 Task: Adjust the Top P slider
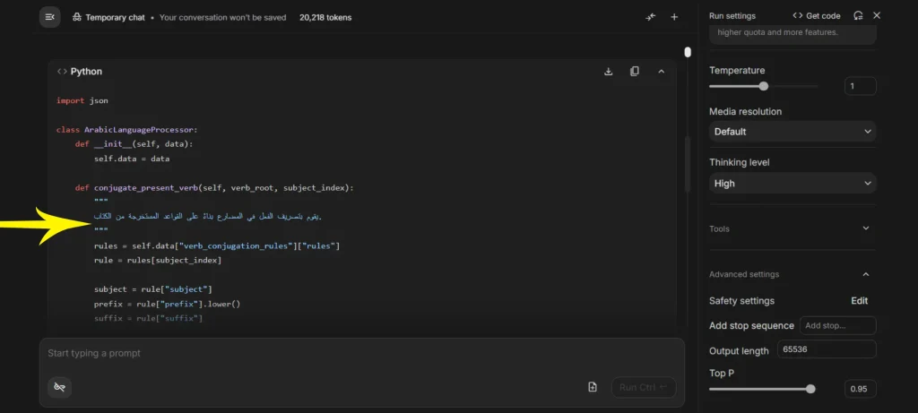click(810, 389)
